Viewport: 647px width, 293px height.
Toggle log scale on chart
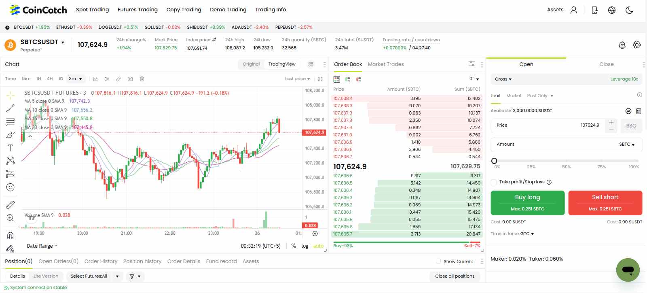coord(305,246)
